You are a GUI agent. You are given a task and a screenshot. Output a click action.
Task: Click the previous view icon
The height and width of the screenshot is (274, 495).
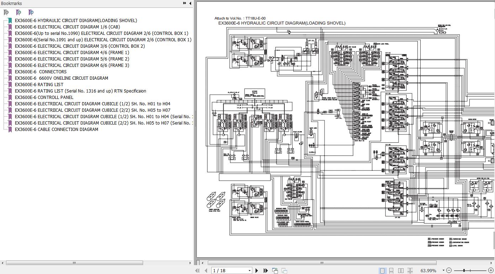[x=275, y=270]
